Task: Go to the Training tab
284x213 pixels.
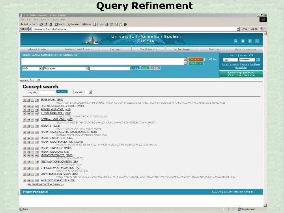Action: (214, 49)
